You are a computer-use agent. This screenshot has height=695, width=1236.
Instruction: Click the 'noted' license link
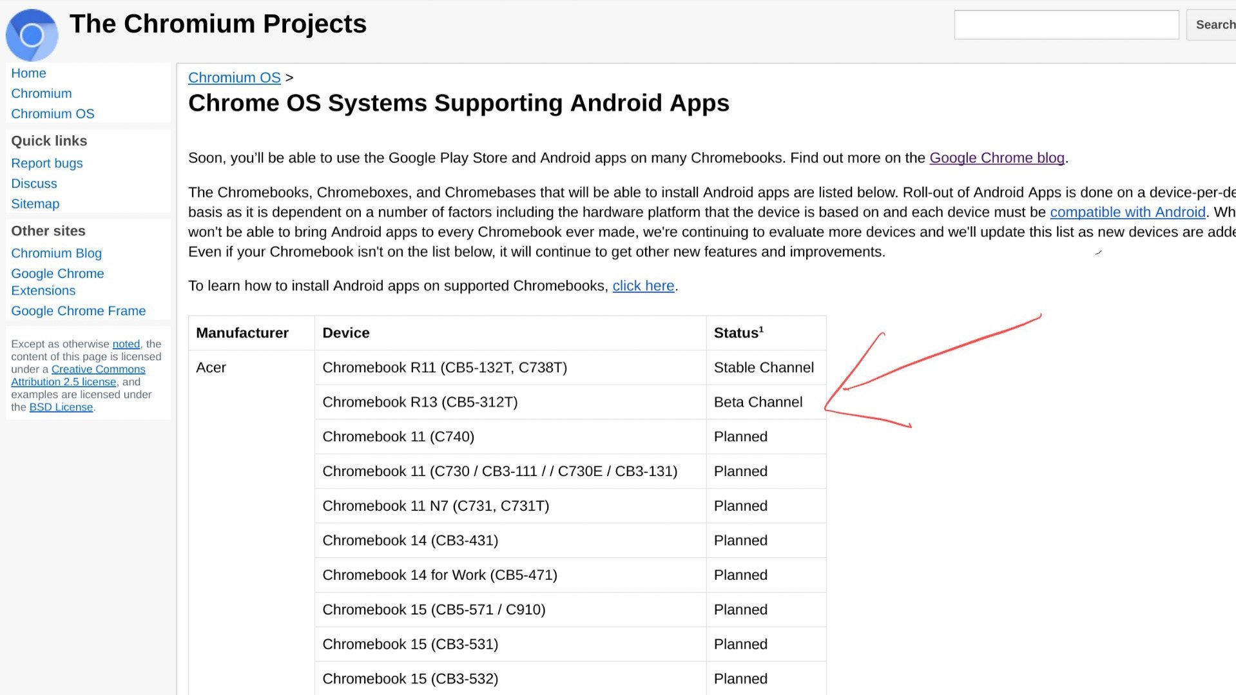pos(126,344)
